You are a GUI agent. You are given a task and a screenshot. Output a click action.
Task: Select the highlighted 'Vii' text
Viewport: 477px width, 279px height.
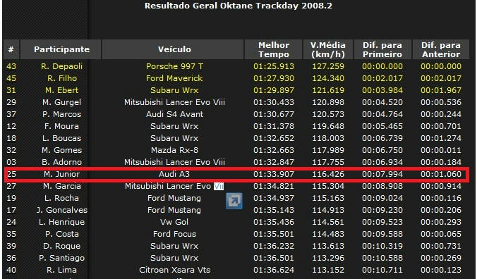[x=219, y=186]
